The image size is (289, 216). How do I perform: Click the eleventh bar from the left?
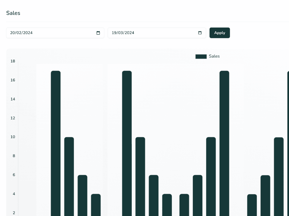pos(211,176)
